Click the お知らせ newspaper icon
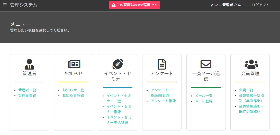Viewport: 280px width, 135px height. [74, 64]
